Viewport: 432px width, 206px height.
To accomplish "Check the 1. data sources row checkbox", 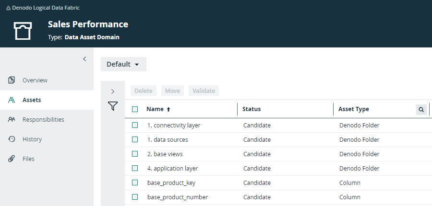I will (135, 139).
